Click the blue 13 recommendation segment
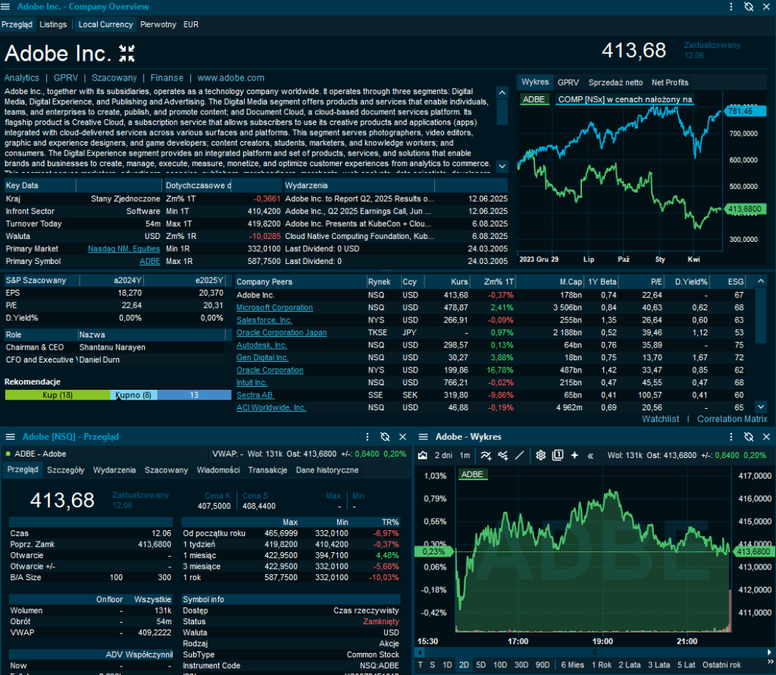Image resolution: width=776 pixels, height=675 pixels. coord(194,394)
